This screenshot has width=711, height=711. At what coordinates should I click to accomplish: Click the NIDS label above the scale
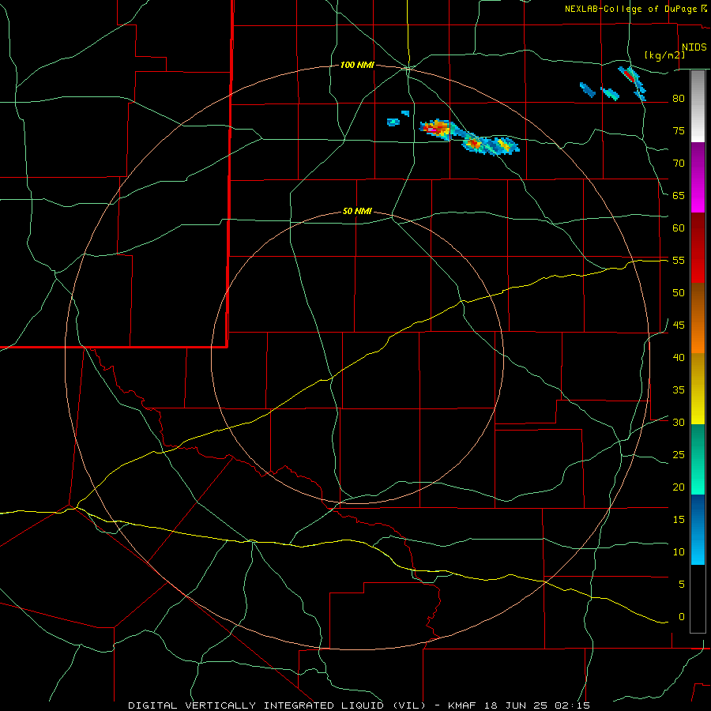[694, 47]
